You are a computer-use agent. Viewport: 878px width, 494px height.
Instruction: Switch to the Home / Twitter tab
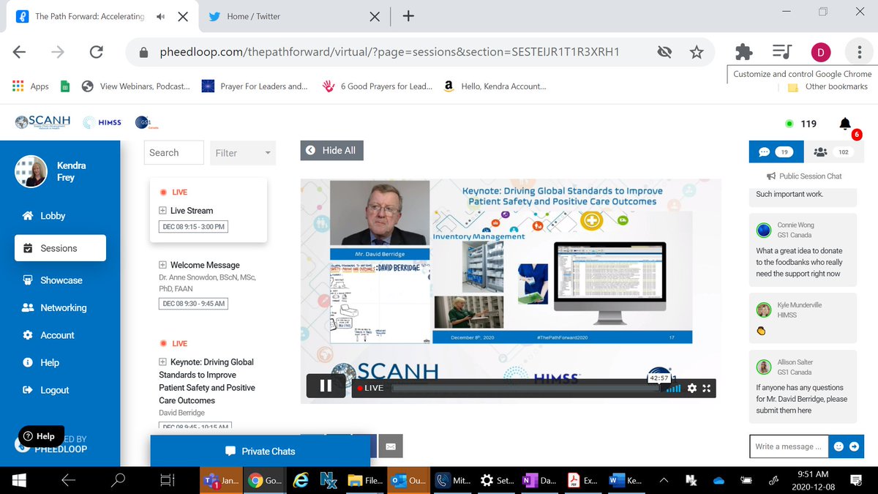[x=293, y=16]
